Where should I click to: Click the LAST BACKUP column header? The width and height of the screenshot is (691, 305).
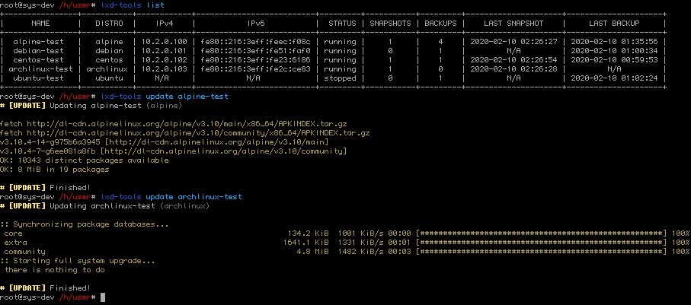614,24
